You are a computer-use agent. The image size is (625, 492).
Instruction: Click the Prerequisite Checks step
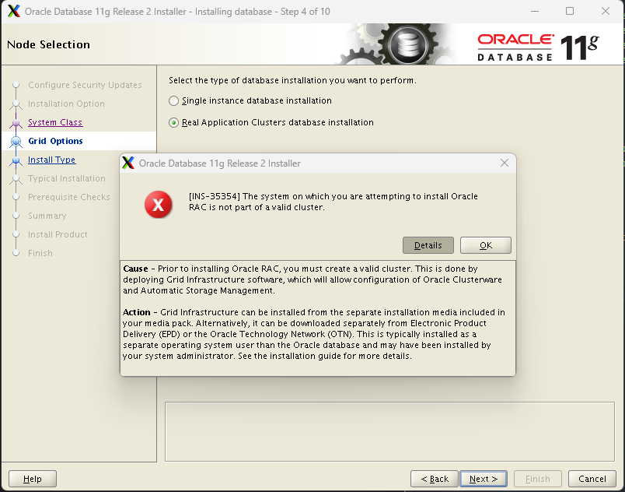coord(69,197)
